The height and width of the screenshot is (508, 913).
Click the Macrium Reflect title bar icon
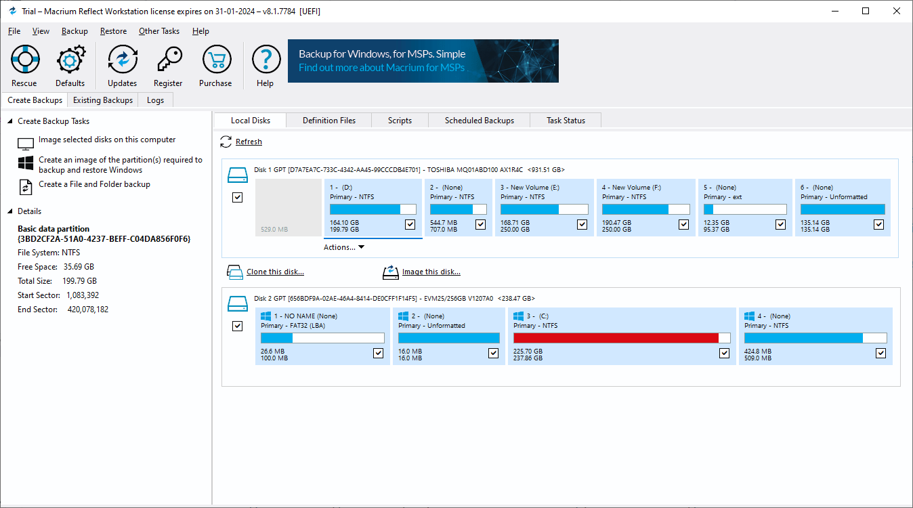[x=12, y=11]
